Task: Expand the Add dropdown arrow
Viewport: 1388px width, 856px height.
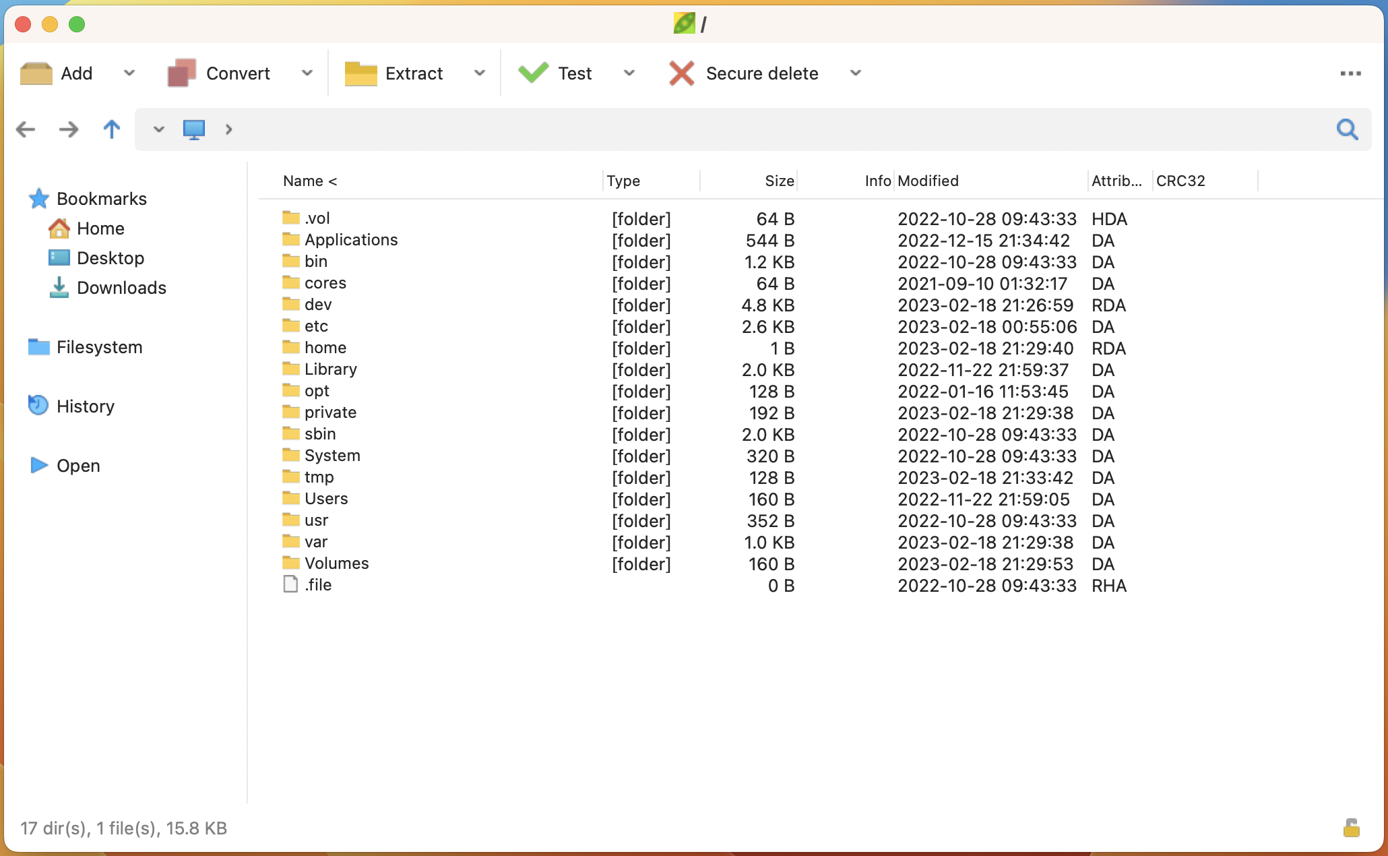Action: (x=127, y=72)
